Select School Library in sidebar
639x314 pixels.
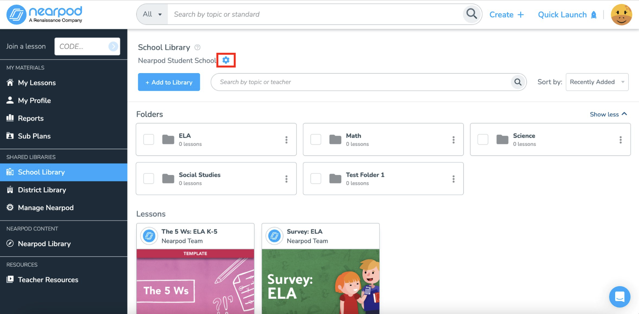pyautogui.click(x=64, y=172)
